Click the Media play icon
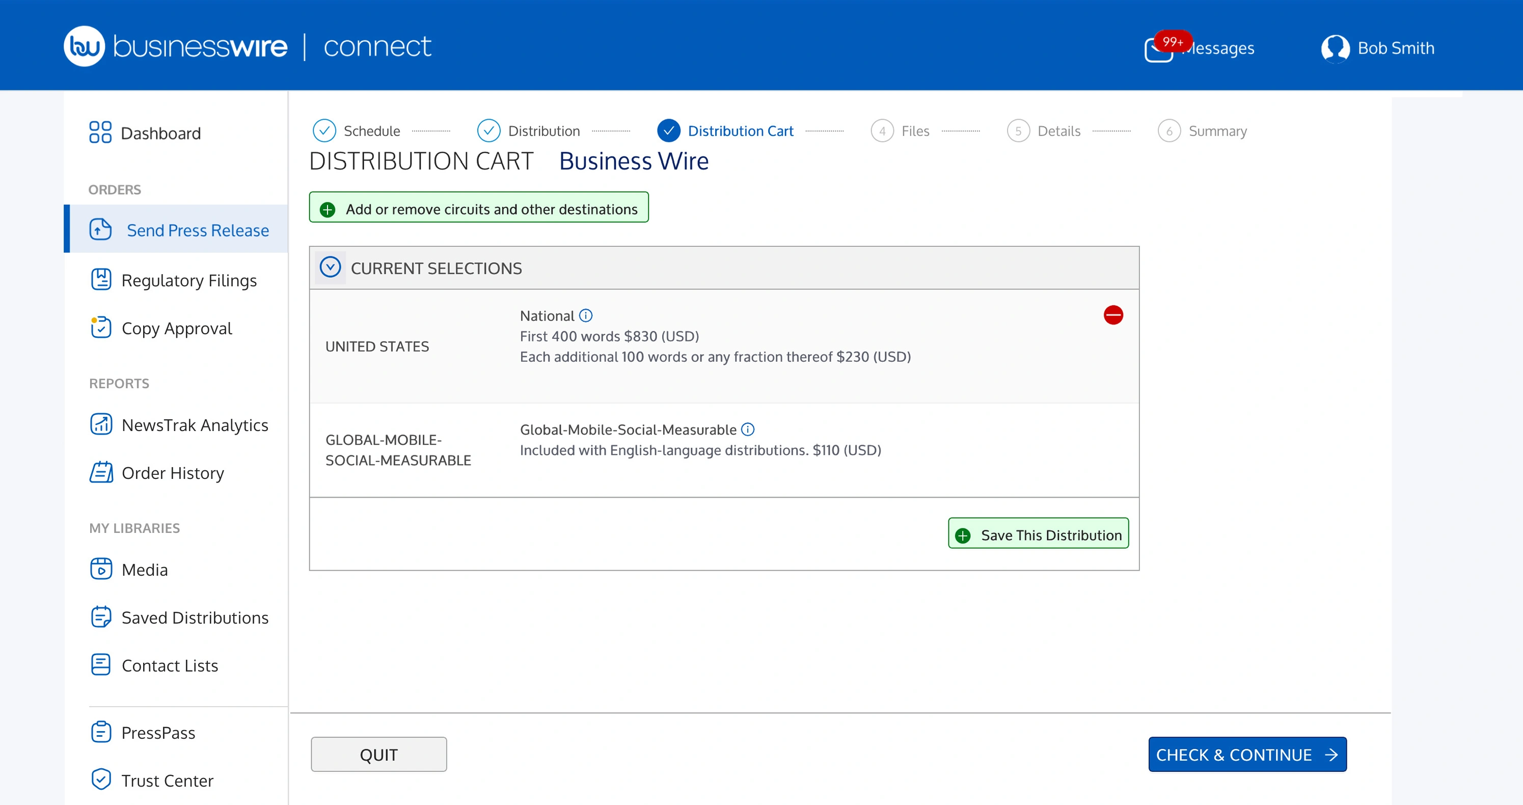Viewport: 1523px width, 805px height. [100, 569]
